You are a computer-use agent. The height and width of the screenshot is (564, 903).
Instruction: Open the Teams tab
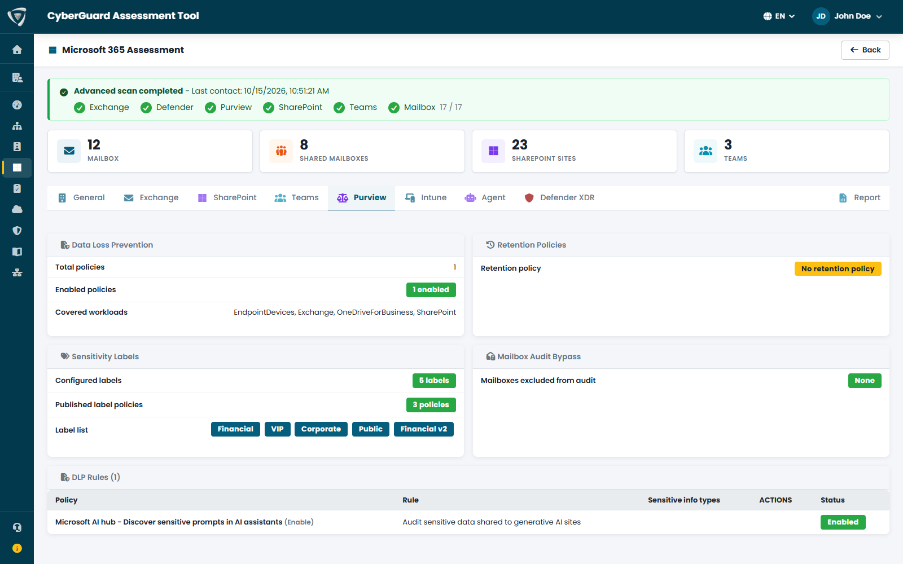coord(296,198)
